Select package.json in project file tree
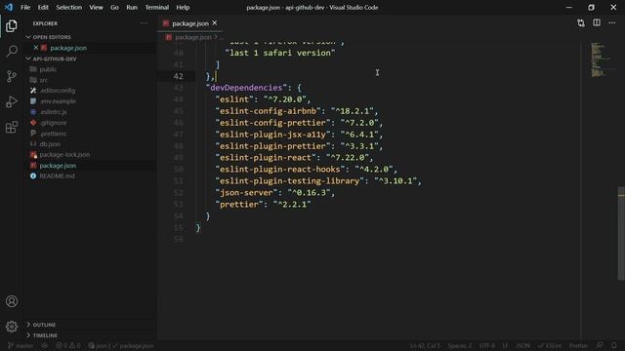Image resolution: width=625 pixels, height=351 pixels. (x=58, y=166)
